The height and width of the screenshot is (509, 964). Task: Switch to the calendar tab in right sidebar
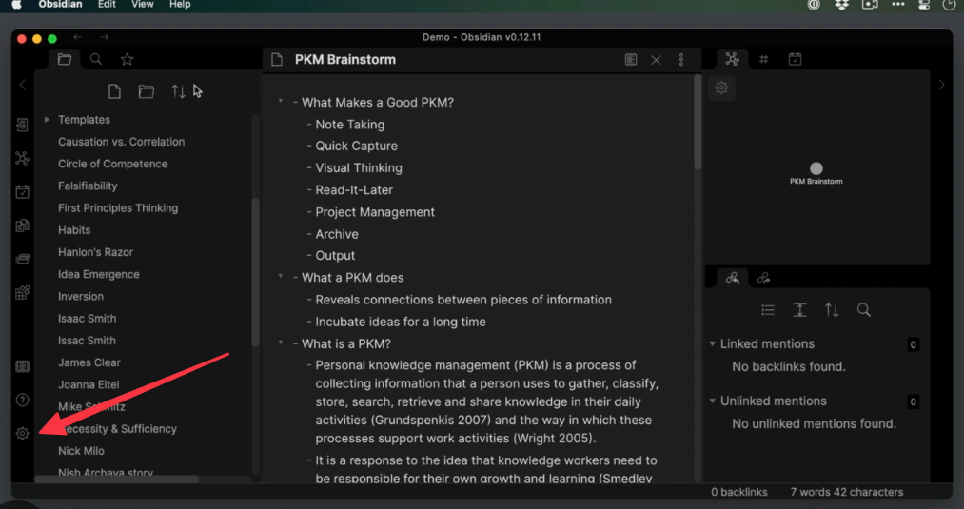tap(795, 60)
